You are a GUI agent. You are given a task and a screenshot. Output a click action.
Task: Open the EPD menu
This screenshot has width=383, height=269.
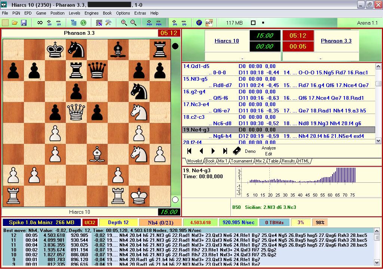point(28,13)
